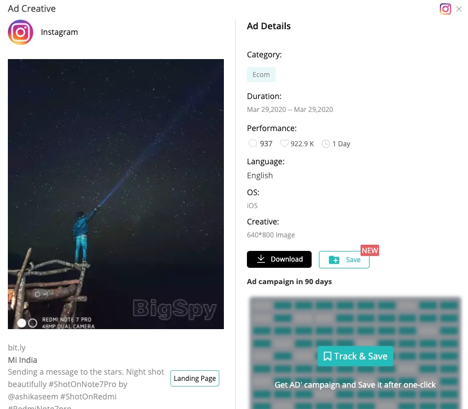
Task: Click the comments bubble icon beside 937
Action: 253,143
